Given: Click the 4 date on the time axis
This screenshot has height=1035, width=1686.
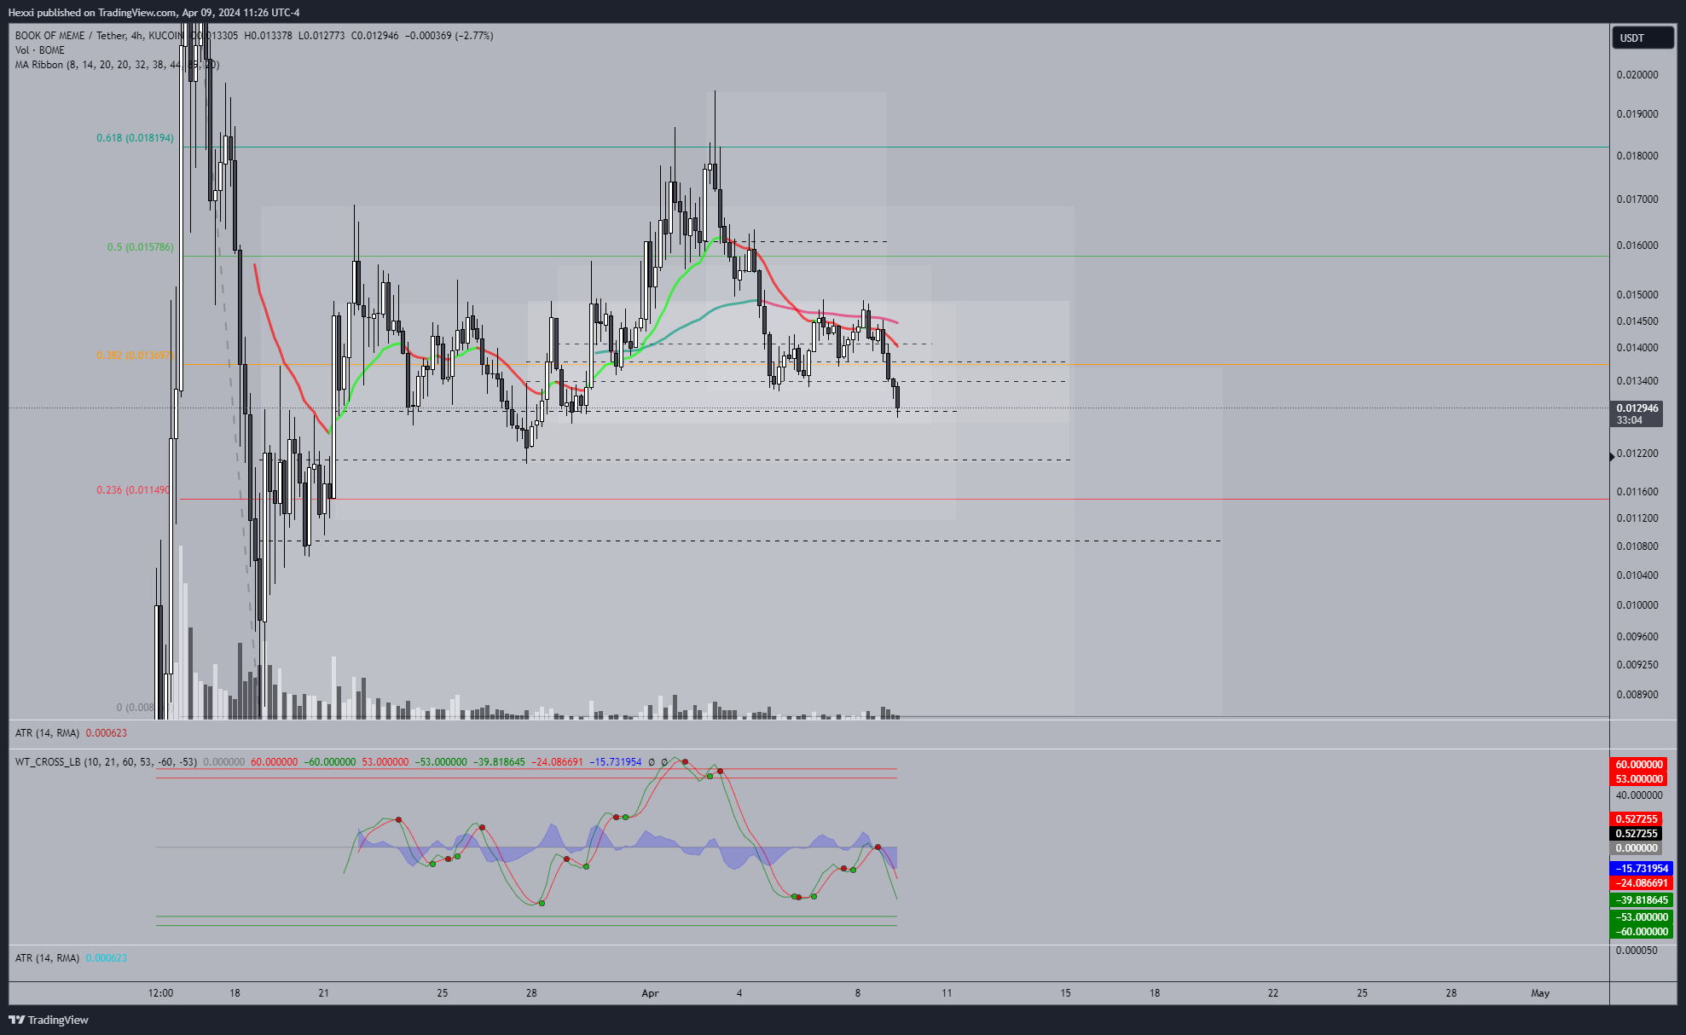Looking at the screenshot, I should [739, 993].
